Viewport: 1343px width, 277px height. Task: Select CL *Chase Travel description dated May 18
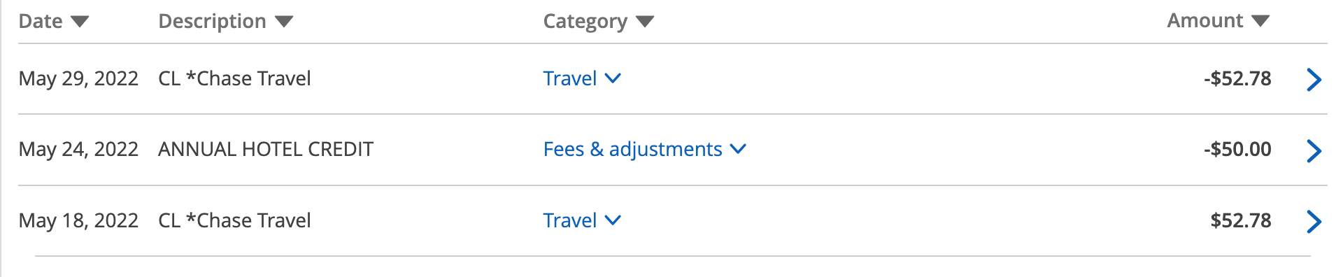(234, 220)
